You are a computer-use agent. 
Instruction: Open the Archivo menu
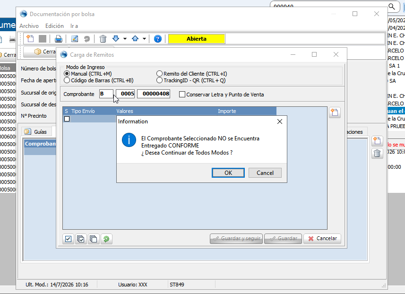pyautogui.click(x=29, y=26)
